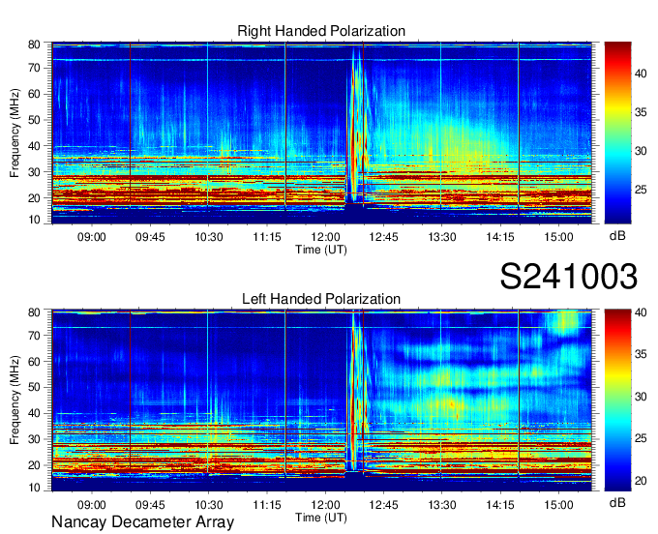Click "20" frequency tick on Right Handed plot
Viewport: 658px width, 534px height.
click(34, 198)
